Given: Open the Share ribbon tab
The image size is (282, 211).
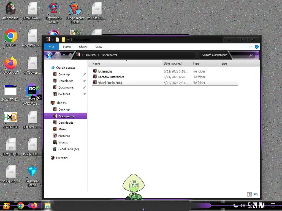Looking at the screenshot, I should pyautogui.click(x=83, y=47).
